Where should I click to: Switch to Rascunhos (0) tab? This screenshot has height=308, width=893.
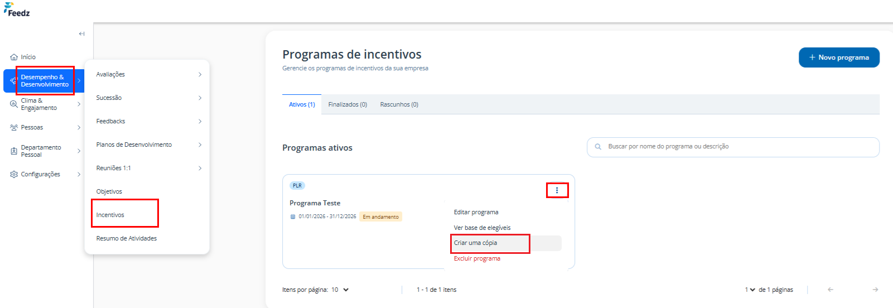(399, 104)
